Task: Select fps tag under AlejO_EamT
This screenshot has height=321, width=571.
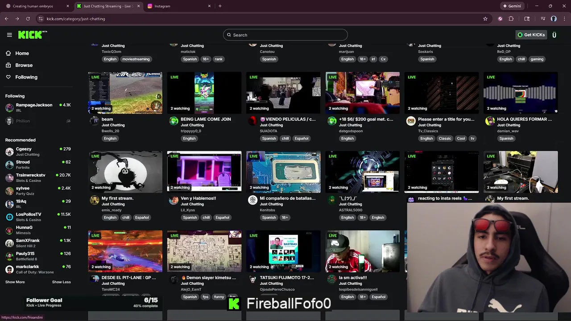Action: point(205,297)
